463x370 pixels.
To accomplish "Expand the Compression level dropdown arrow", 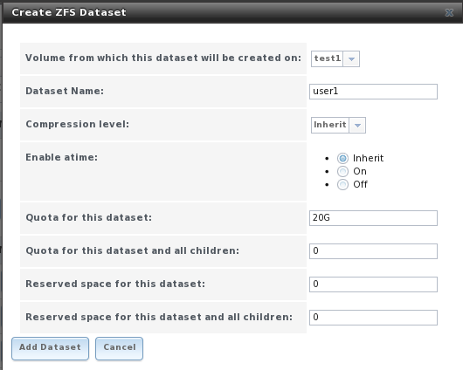I will [x=357, y=125].
